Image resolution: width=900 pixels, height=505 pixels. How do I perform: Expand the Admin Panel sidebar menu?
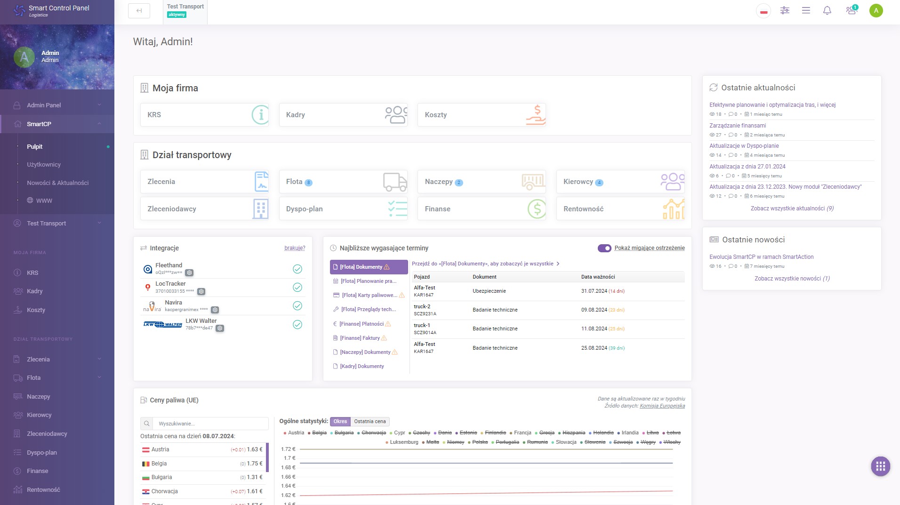click(x=57, y=105)
